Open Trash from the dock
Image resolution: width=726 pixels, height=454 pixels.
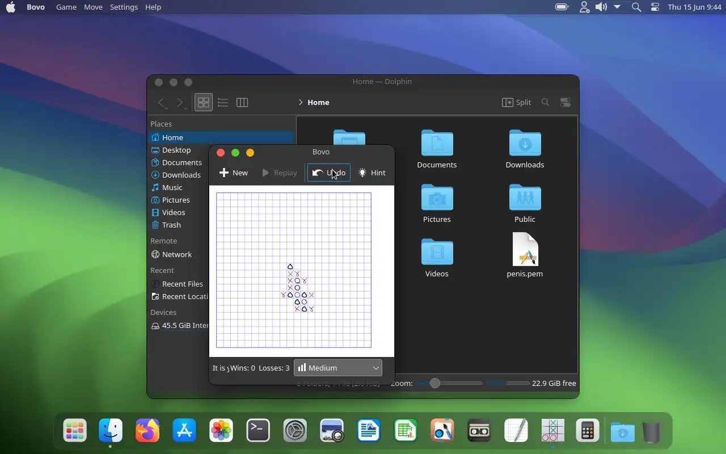click(652, 432)
